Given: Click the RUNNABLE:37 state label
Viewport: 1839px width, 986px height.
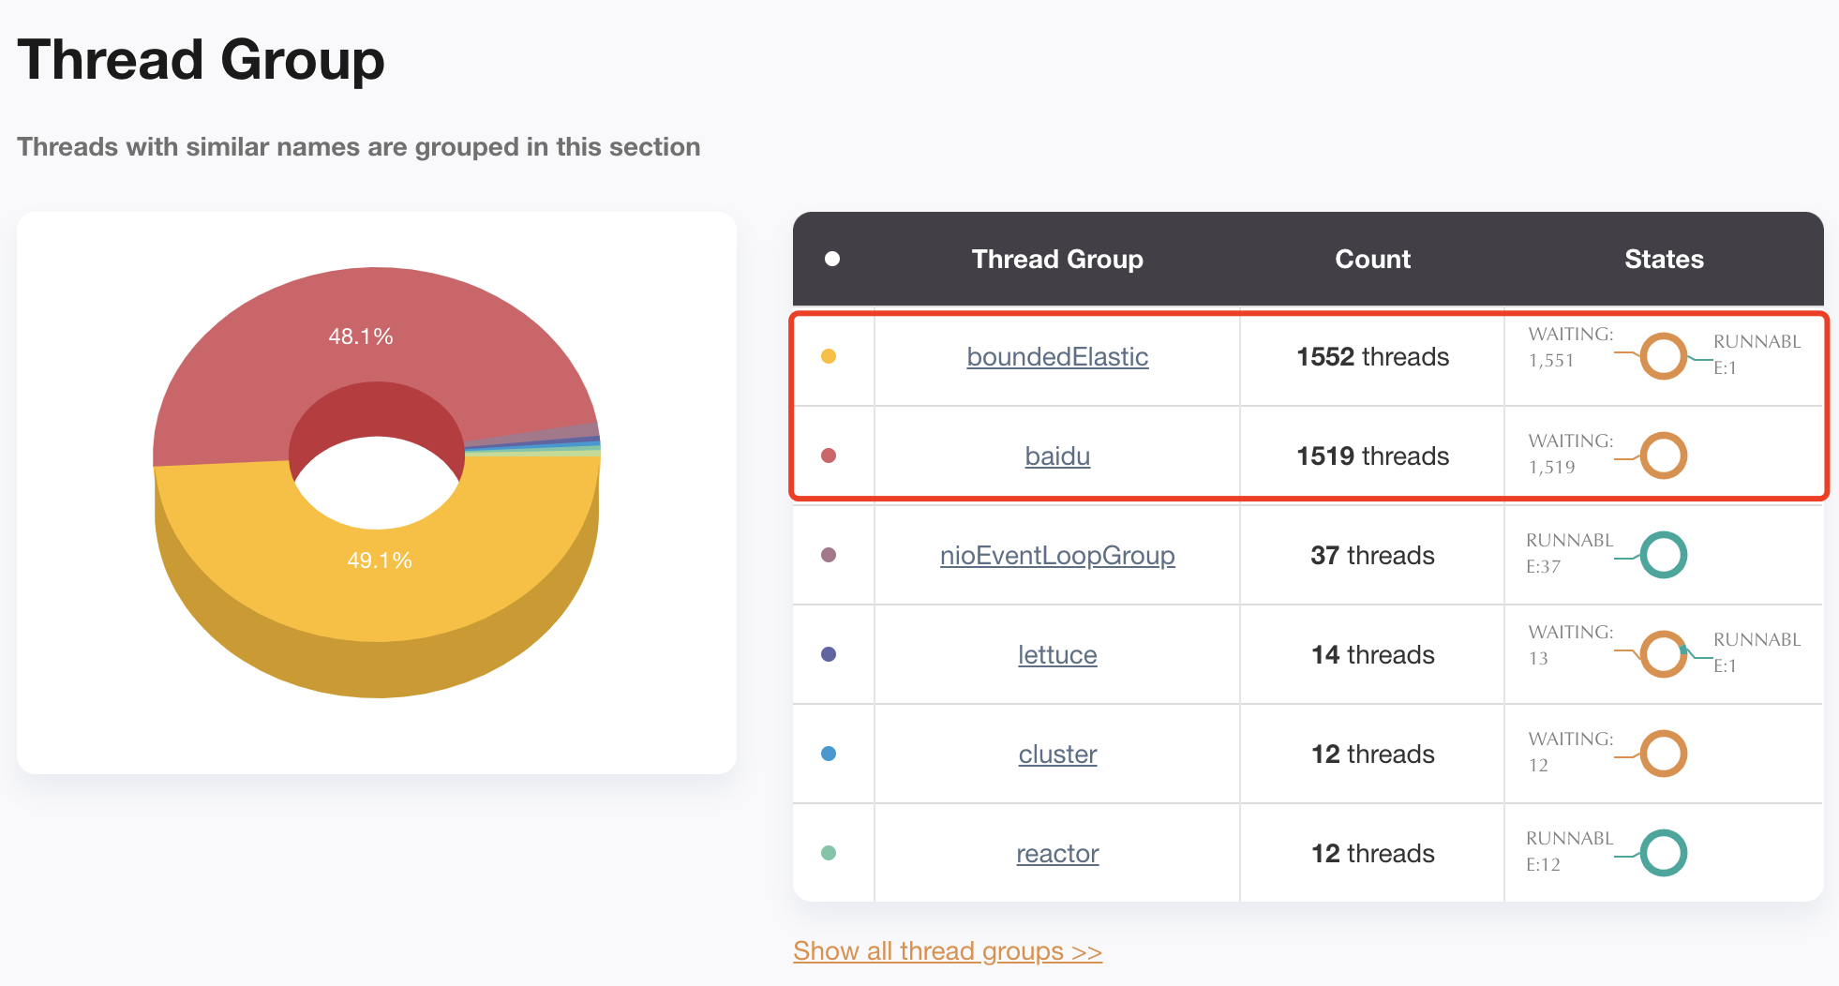Looking at the screenshot, I should click(x=1570, y=553).
